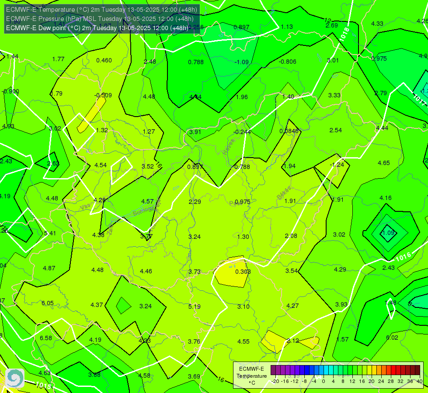This screenshot has height=393, width=428.
Task: Click the Heves county label
Action: click(229, 147)
